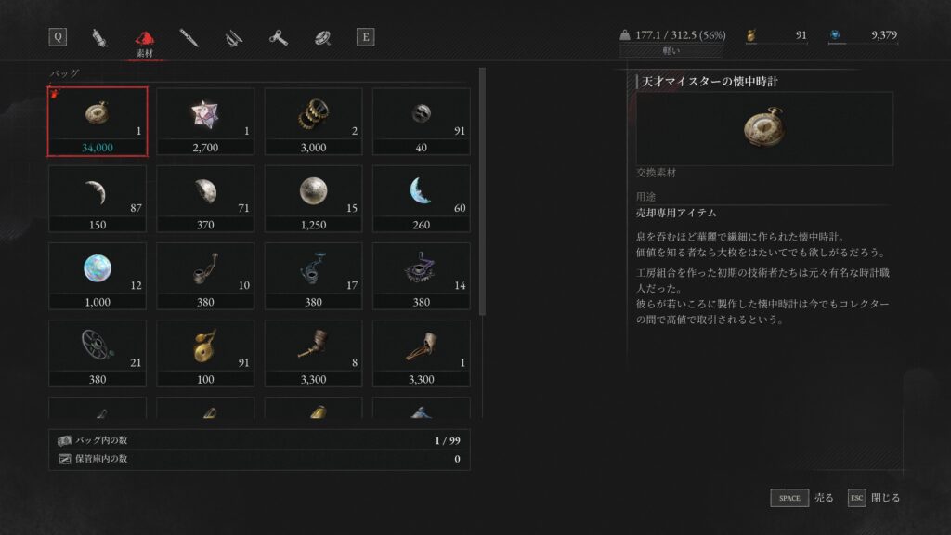The image size is (951, 535).
Task: Go to previous category with Q
Action: click(x=58, y=37)
